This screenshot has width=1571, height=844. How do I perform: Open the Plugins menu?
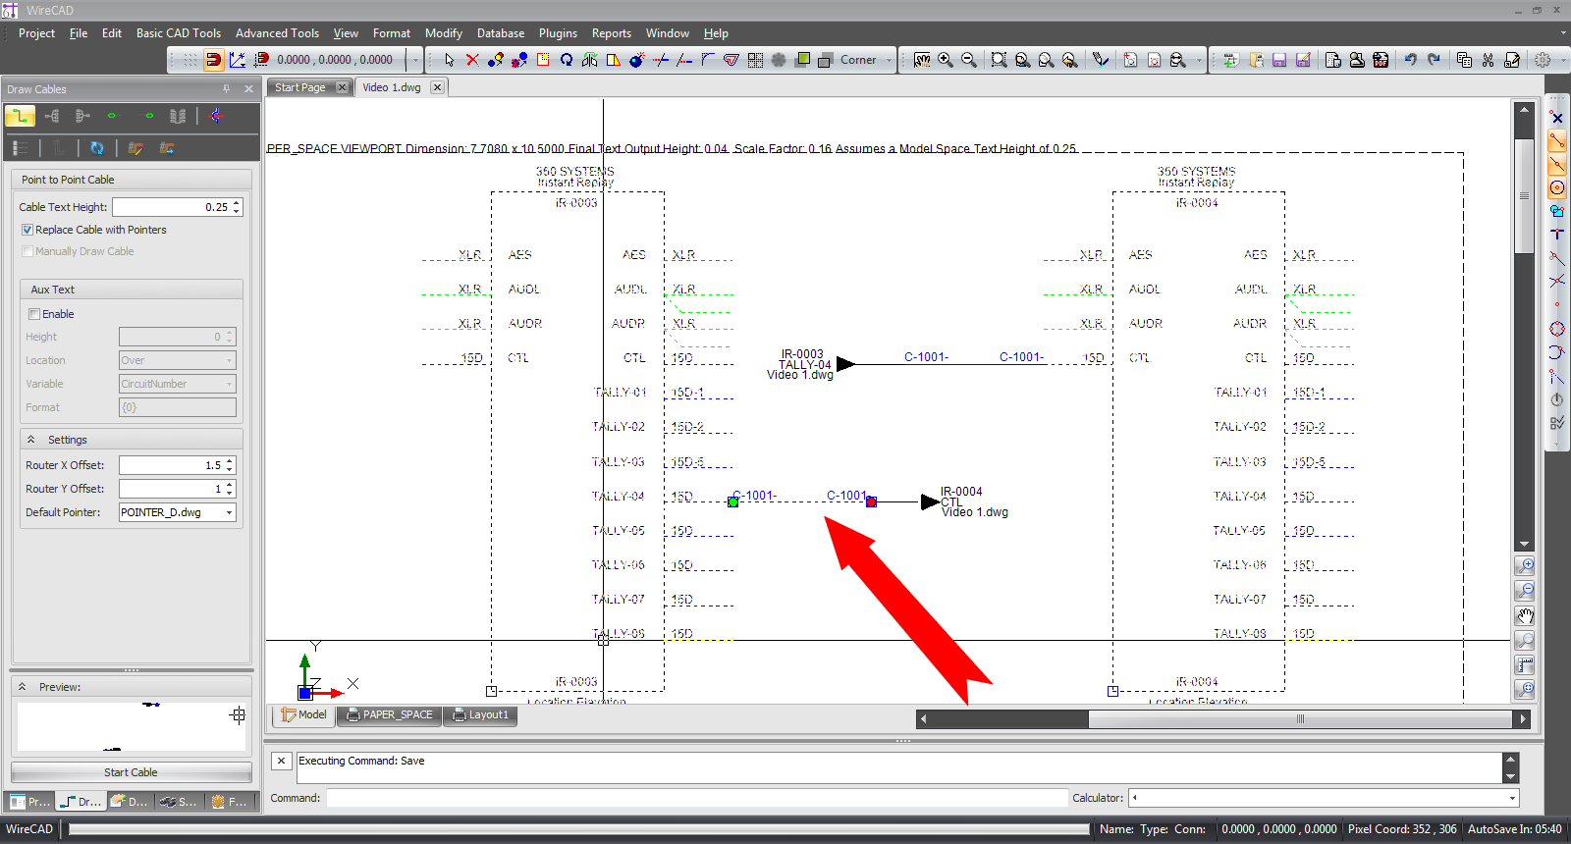(x=558, y=33)
